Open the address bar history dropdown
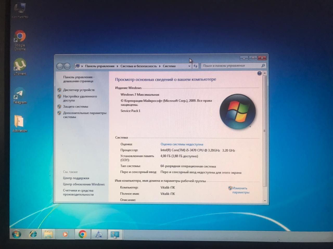The height and width of the screenshot is (249, 333). (x=189, y=66)
